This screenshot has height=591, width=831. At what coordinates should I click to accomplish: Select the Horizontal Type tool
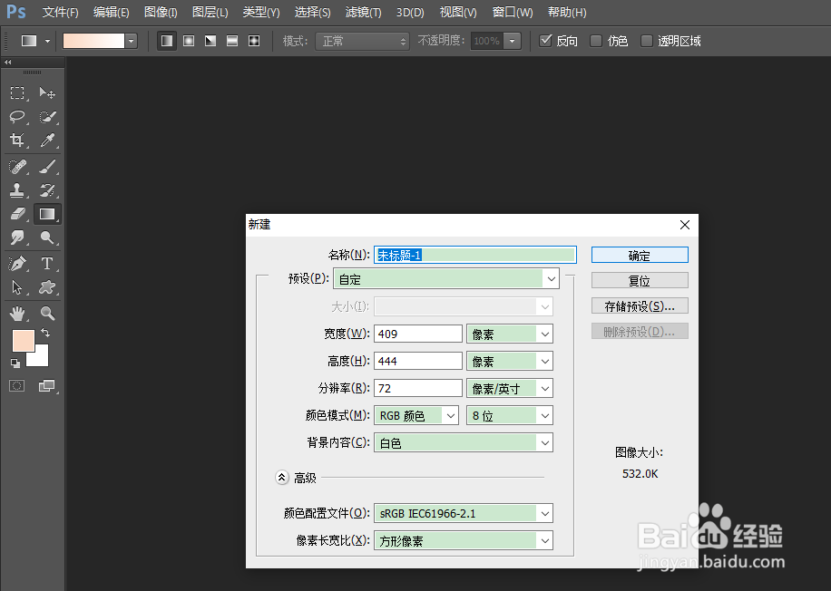point(47,263)
